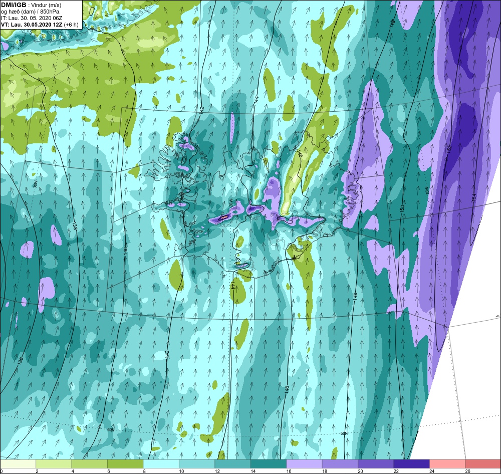Select the salmon red 26+ m/s legend swatch
Image resolution: width=501 pixels, height=474 pixels.
(483, 463)
